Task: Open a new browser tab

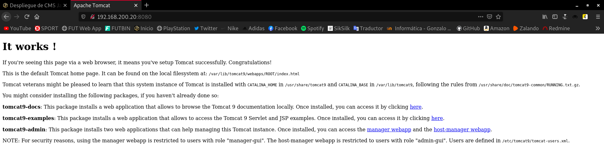Action: [x=147, y=5]
